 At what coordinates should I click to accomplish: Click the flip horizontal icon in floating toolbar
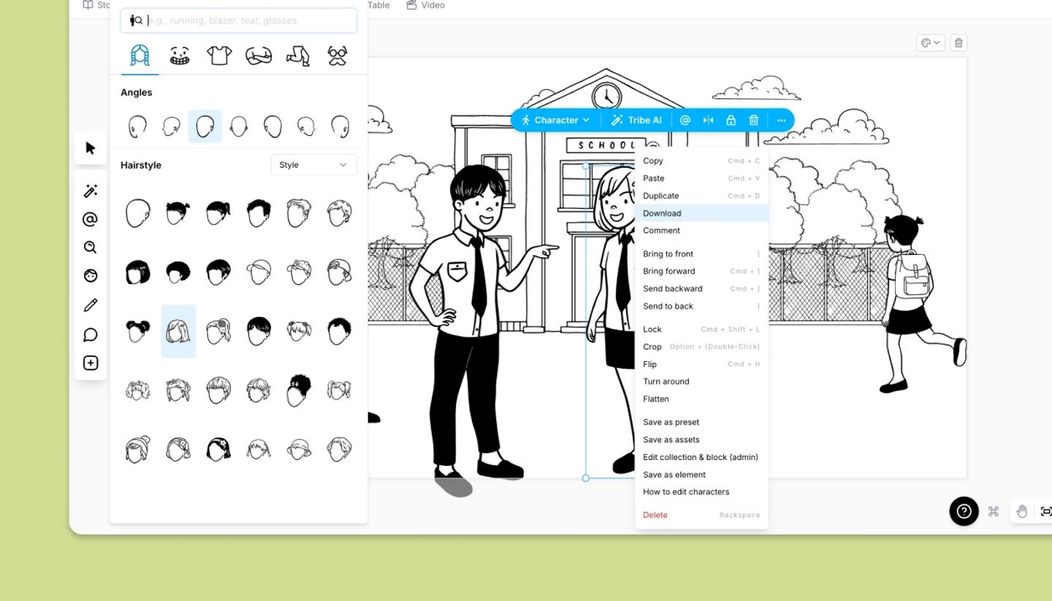click(708, 120)
